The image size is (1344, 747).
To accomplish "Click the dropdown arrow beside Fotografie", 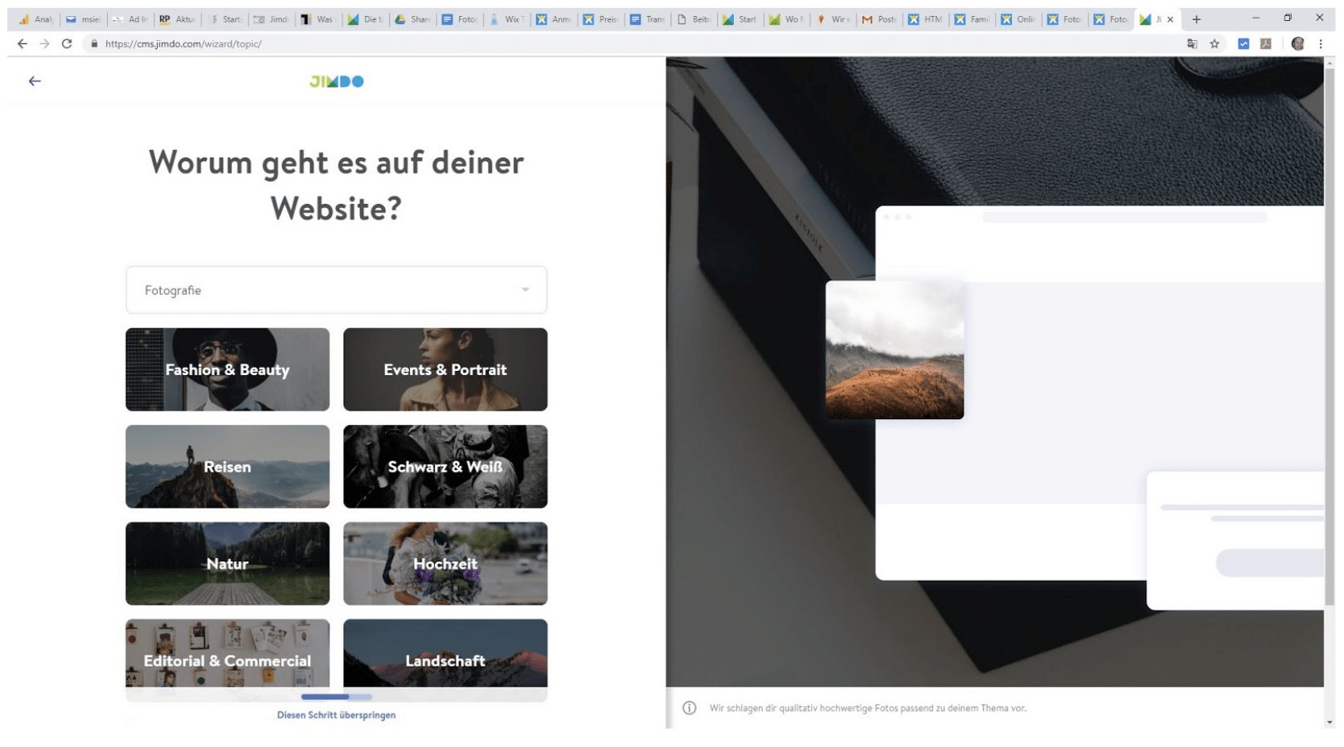I will click(x=525, y=290).
